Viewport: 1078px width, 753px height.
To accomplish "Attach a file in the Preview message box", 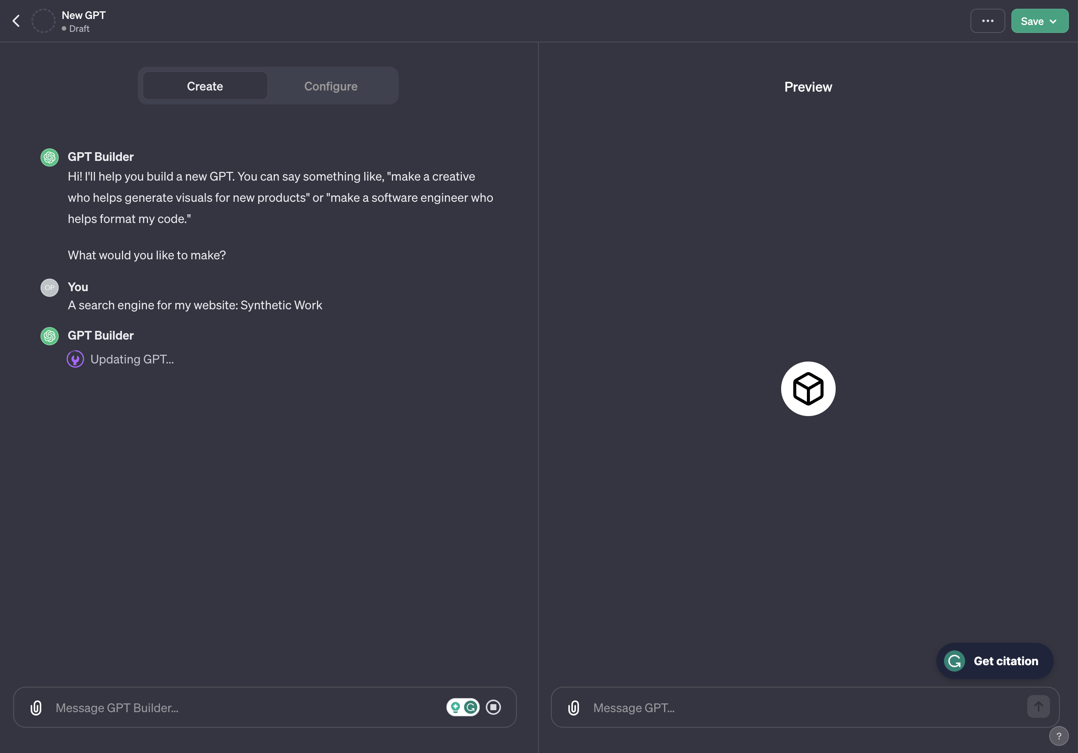I will [574, 708].
